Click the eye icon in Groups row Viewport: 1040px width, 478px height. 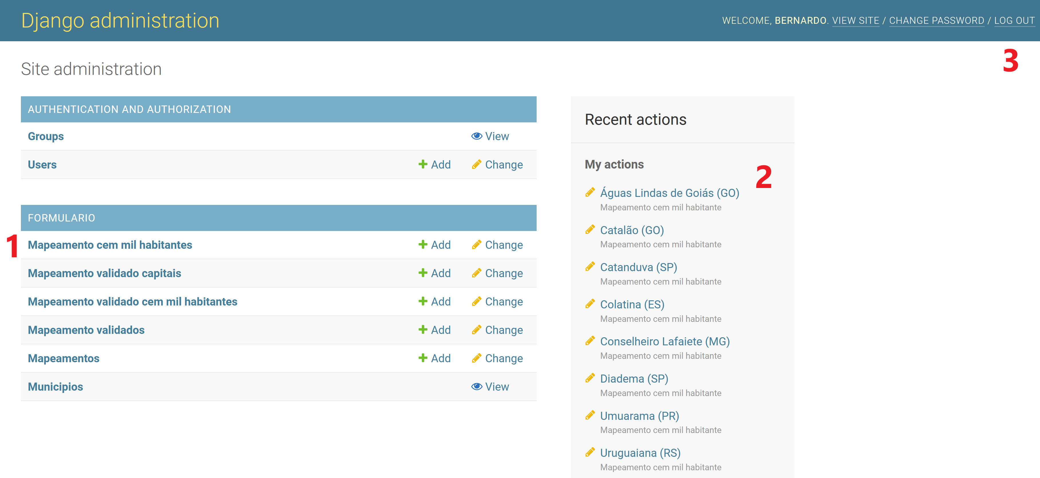coord(476,136)
